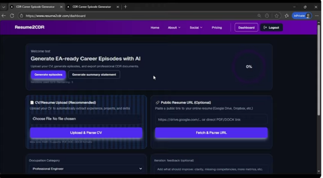Go back with the browser back arrow
Viewport: 323px width, 178px height.
(4, 16)
